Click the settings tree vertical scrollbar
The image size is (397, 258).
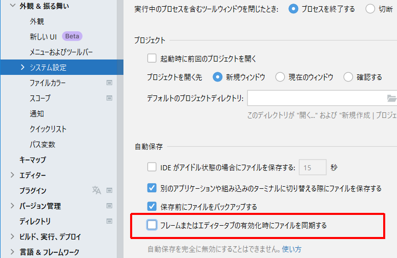tap(120, 129)
